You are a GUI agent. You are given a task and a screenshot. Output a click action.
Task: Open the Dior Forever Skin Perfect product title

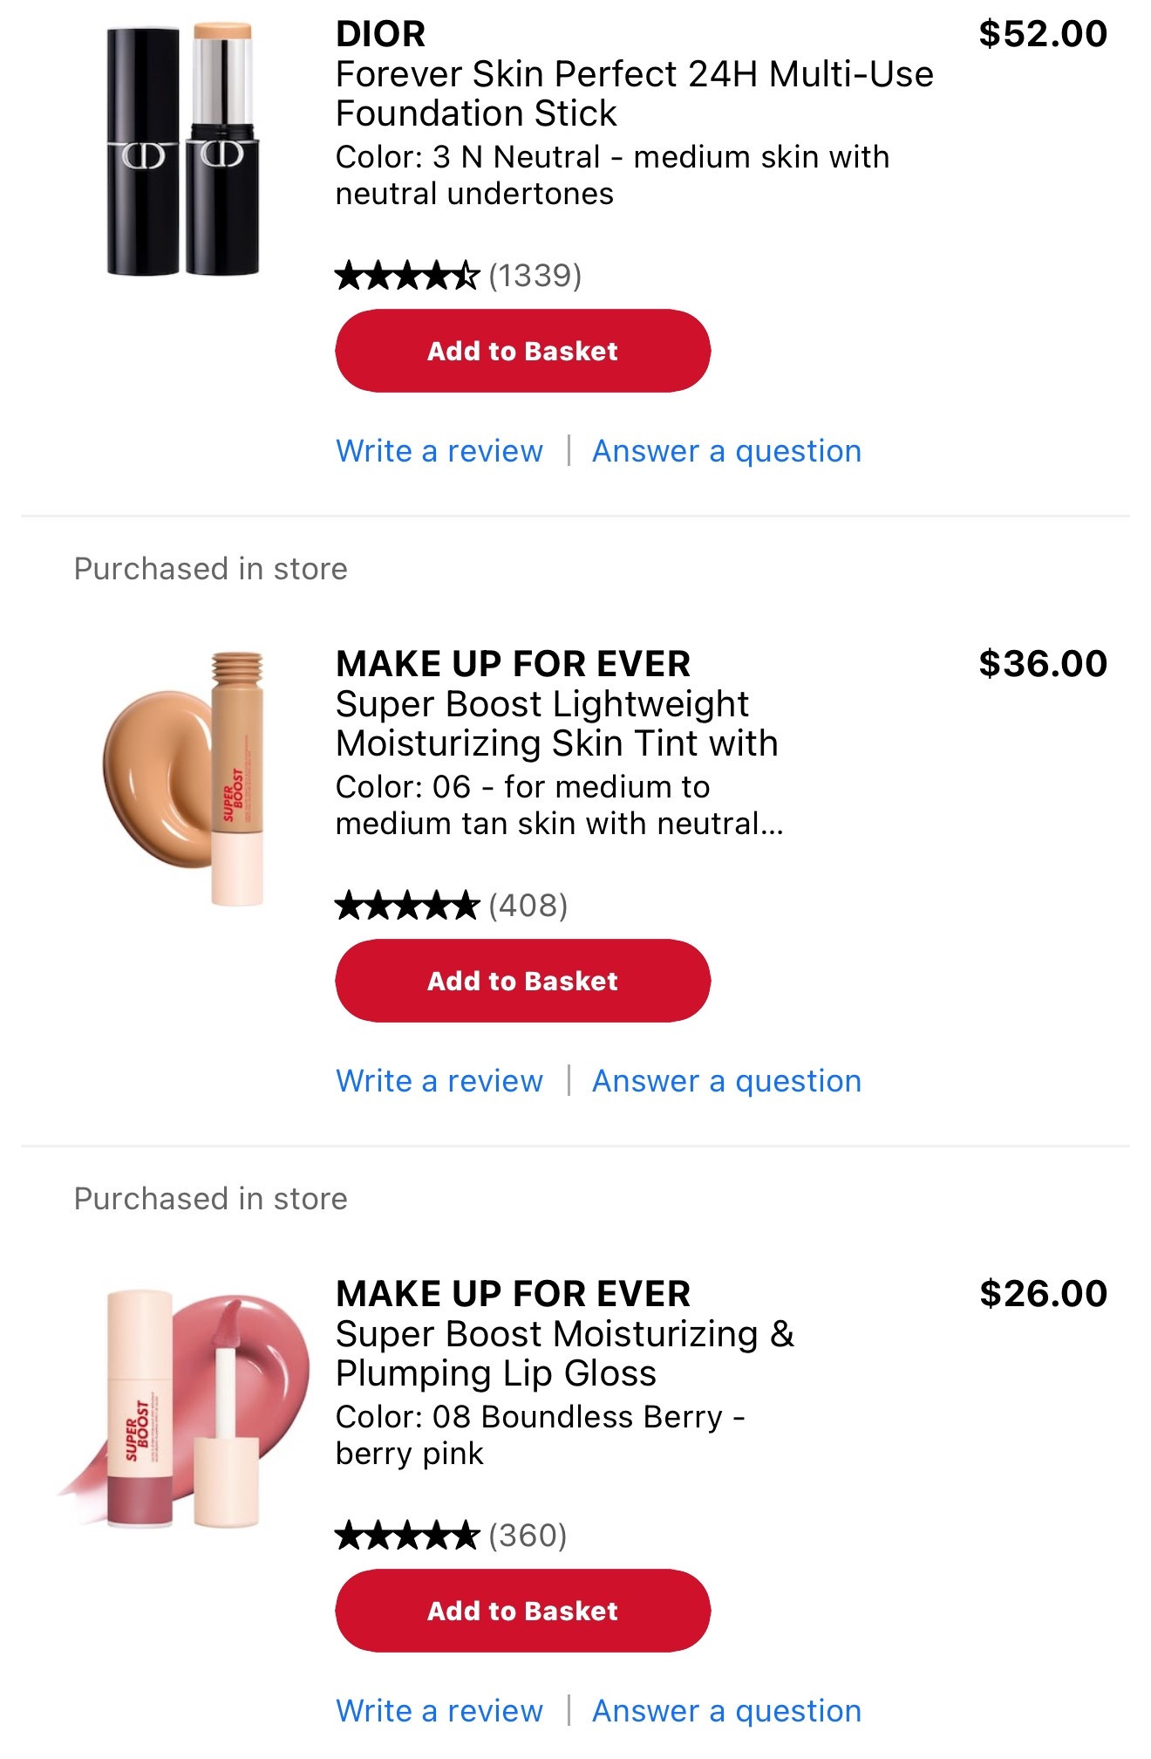(x=634, y=93)
